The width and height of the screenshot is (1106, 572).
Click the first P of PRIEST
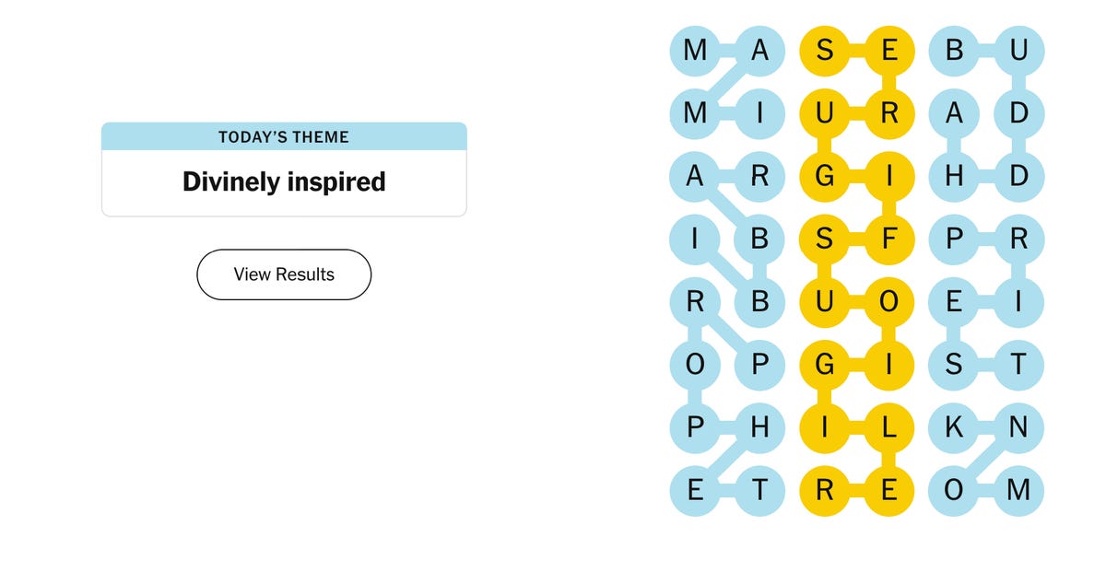point(954,239)
